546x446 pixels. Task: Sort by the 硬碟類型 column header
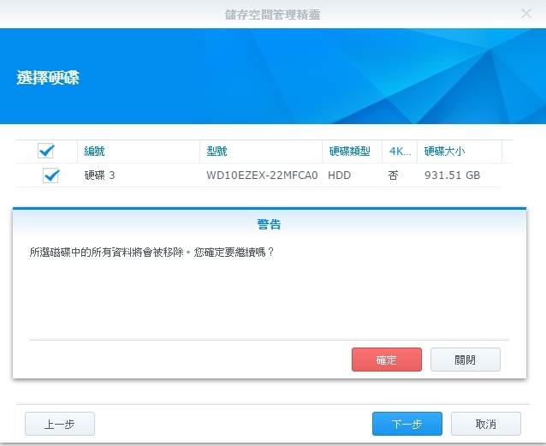[352, 152]
